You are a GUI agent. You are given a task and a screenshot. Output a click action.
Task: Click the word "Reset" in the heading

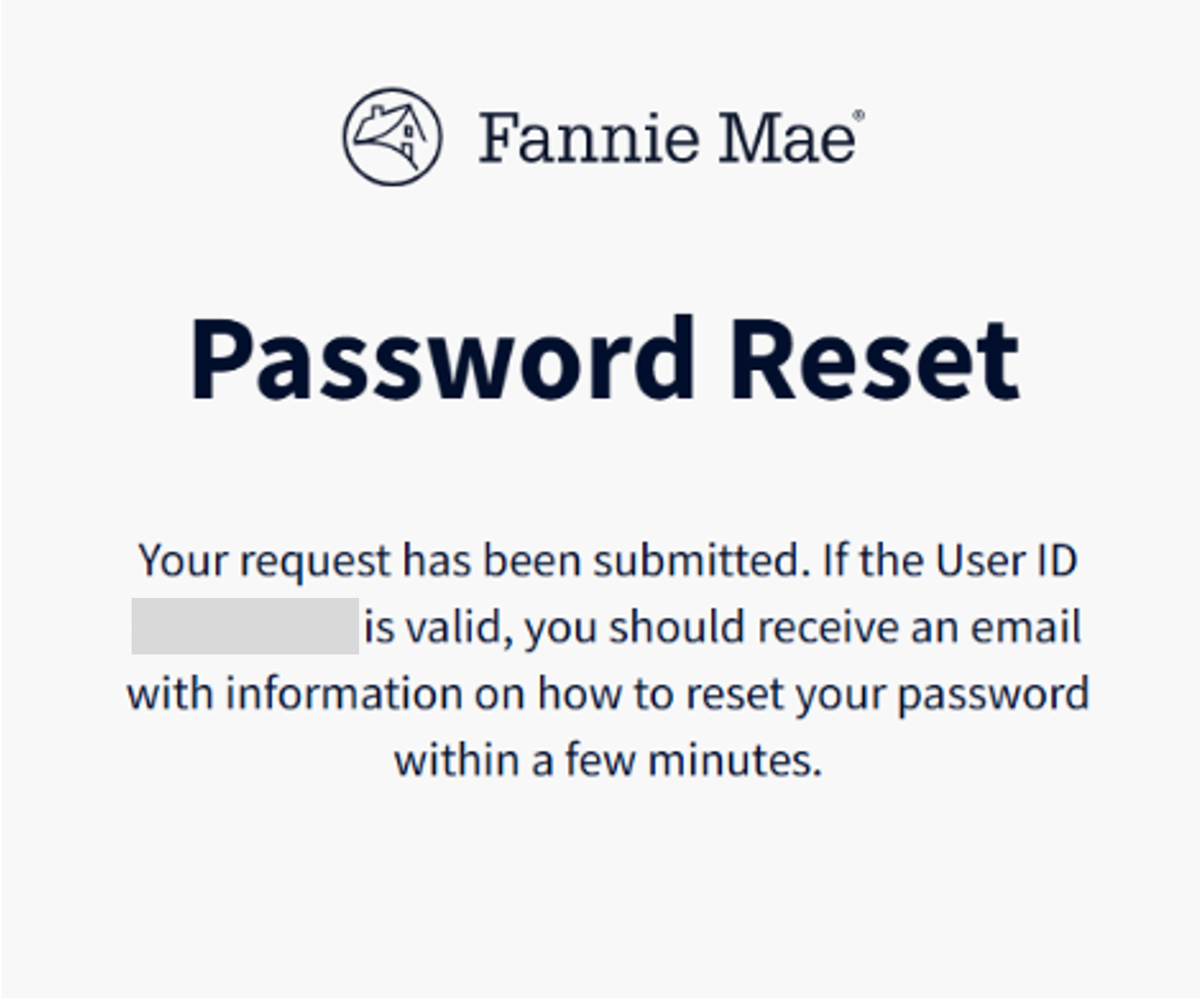coord(874,359)
